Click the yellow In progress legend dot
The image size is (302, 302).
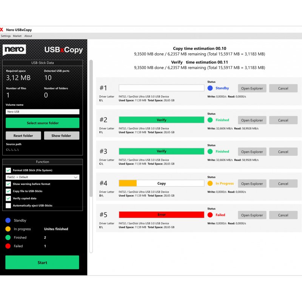click(x=8, y=229)
